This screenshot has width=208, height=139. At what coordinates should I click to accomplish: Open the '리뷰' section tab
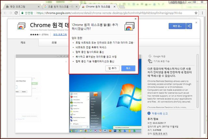(54, 42)
